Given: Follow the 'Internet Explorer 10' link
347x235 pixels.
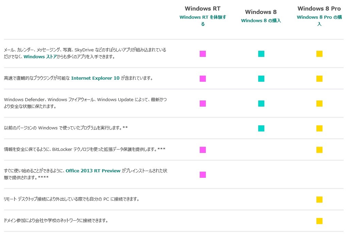Looking at the screenshot, I should (x=95, y=78).
